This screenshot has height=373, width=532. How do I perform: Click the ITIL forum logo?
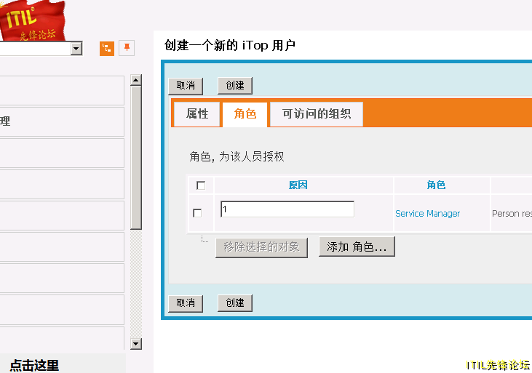tap(32, 20)
